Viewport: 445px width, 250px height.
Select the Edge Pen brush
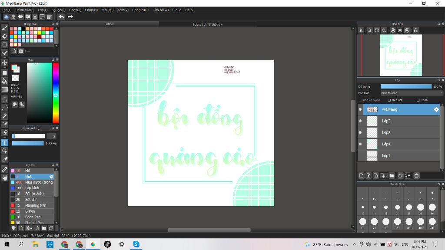pos(32,217)
